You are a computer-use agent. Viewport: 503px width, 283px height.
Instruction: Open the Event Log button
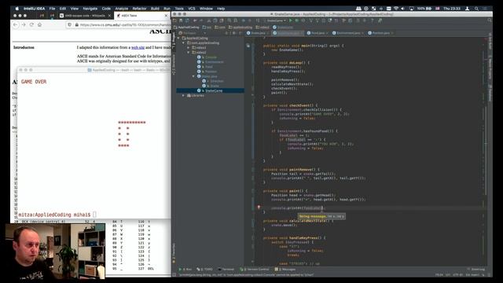[x=476, y=269]
